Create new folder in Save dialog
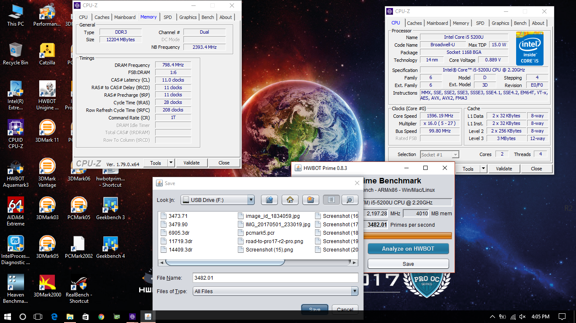Screen dimensions: 576x323 (310, 200)
